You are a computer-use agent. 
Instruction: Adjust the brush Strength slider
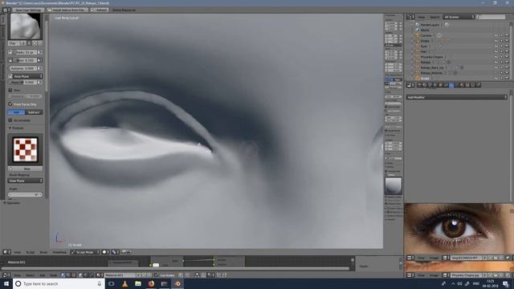(x=25, y=60)
